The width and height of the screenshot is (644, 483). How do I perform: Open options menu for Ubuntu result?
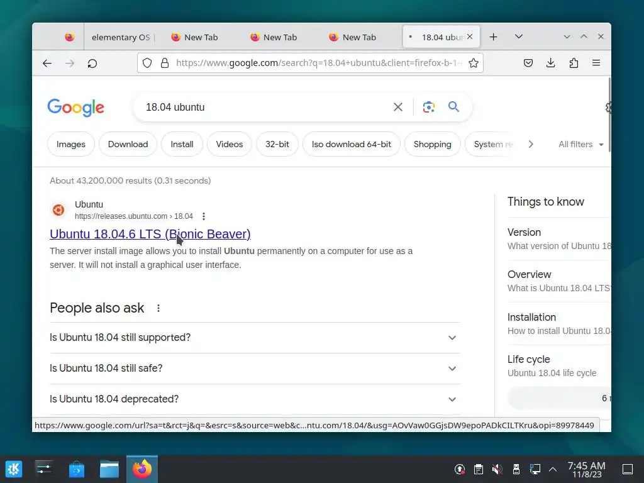click(x=204, y=216)
